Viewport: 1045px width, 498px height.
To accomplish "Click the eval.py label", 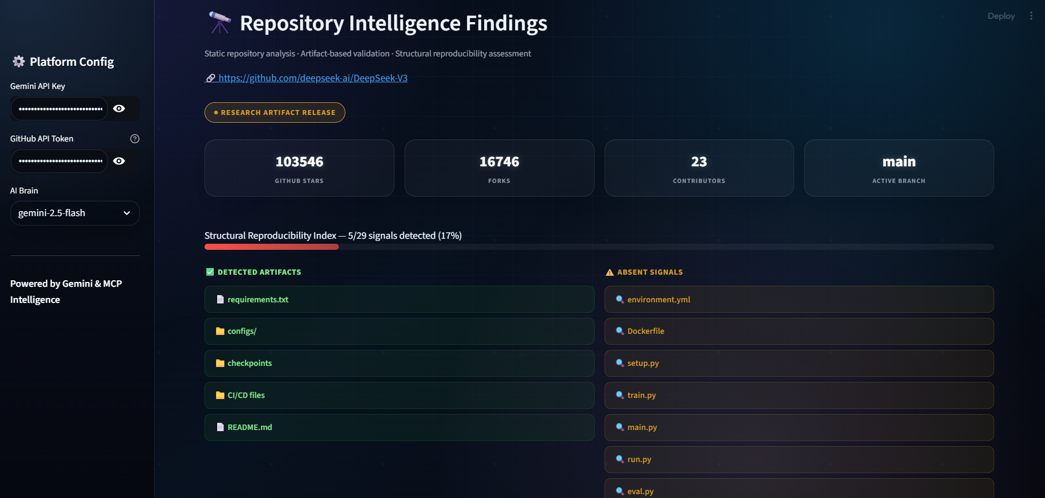I will click(x=640, y=491).
